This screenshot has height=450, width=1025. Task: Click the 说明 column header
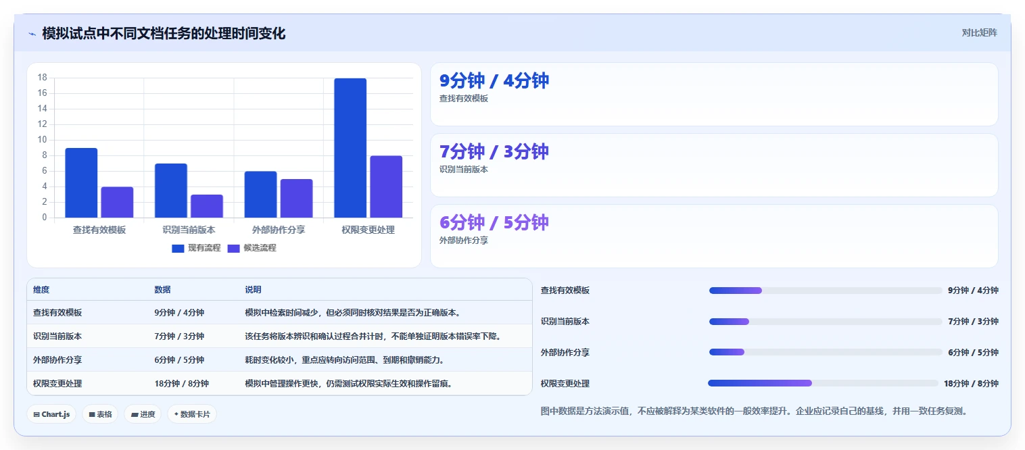pyautogui.click(x=253, y=289)
